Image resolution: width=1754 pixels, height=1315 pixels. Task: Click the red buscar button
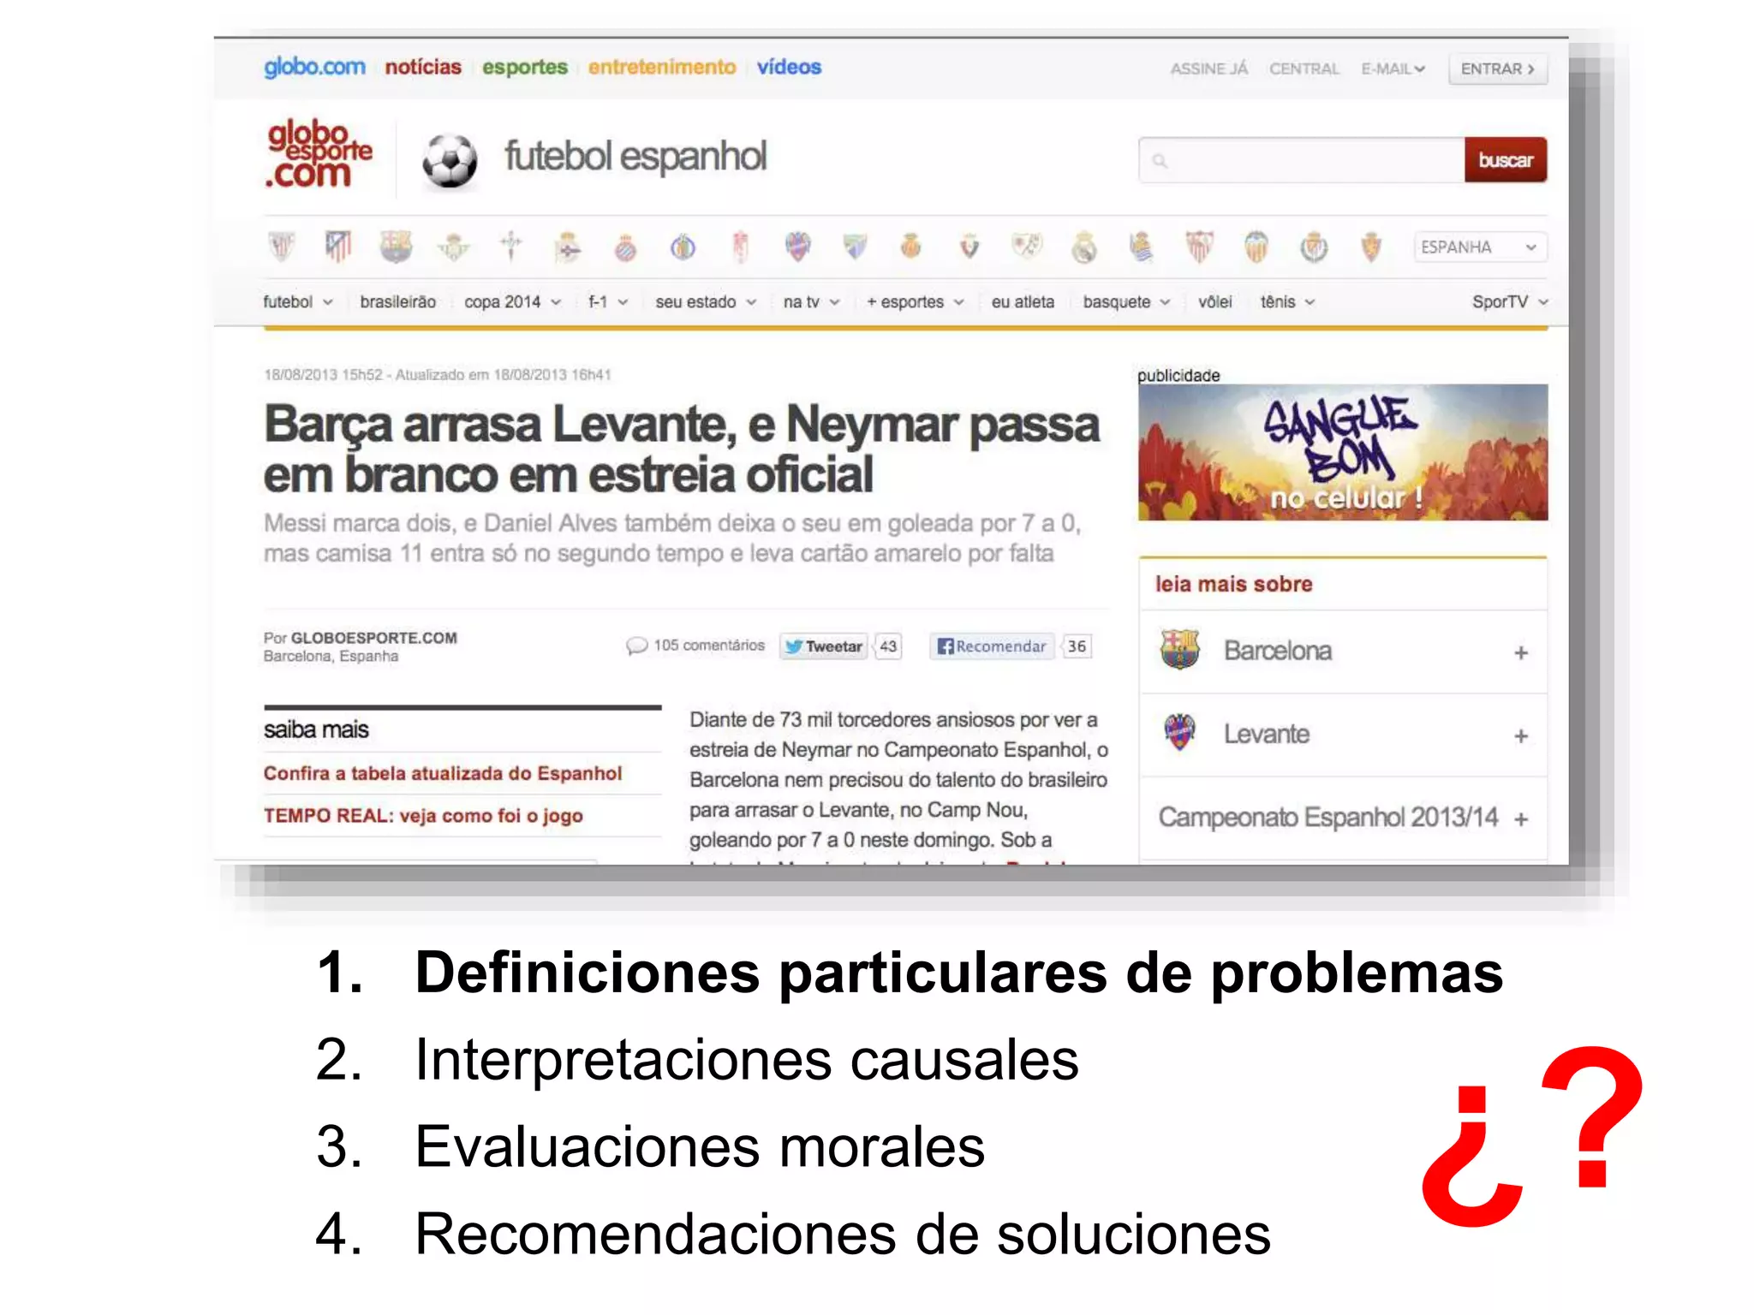[1506, 160]
